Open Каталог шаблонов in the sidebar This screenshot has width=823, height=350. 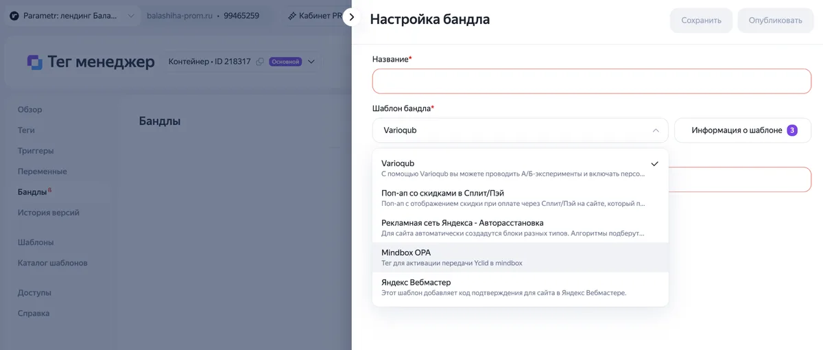(x=53, y=263)
